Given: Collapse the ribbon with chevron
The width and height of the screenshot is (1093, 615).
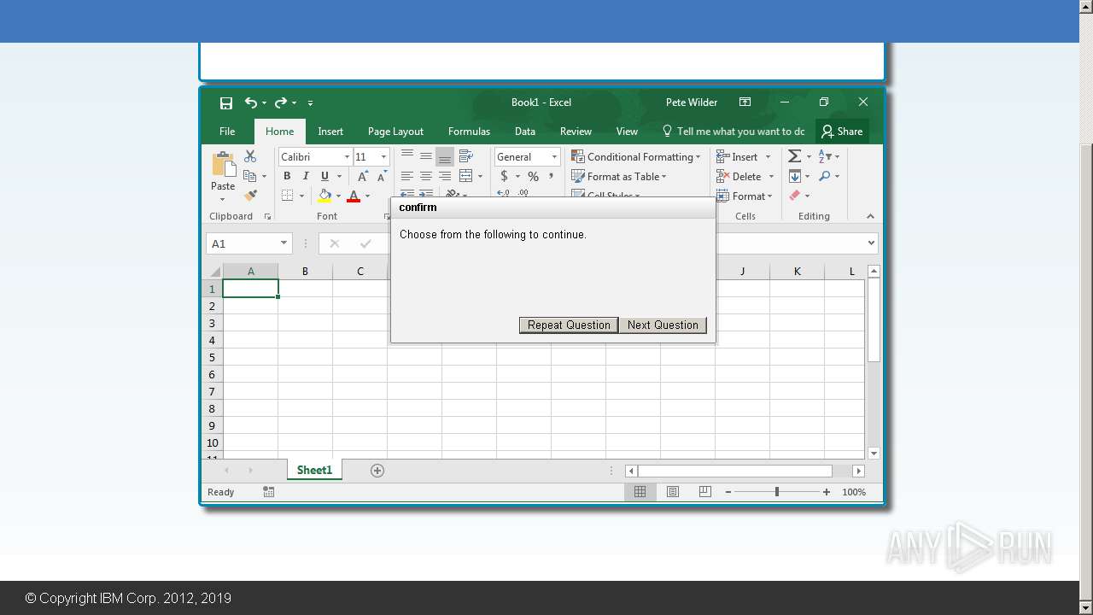Looking at the screenshot, I should coord(870,217).
